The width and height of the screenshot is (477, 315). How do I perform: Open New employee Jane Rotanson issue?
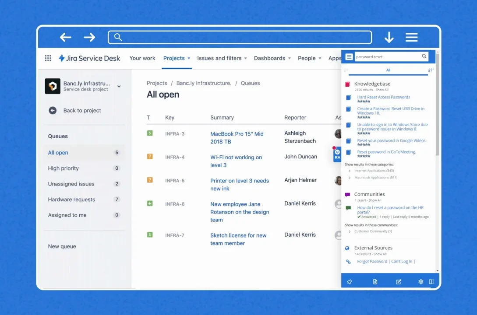click(x=240, y=212)
